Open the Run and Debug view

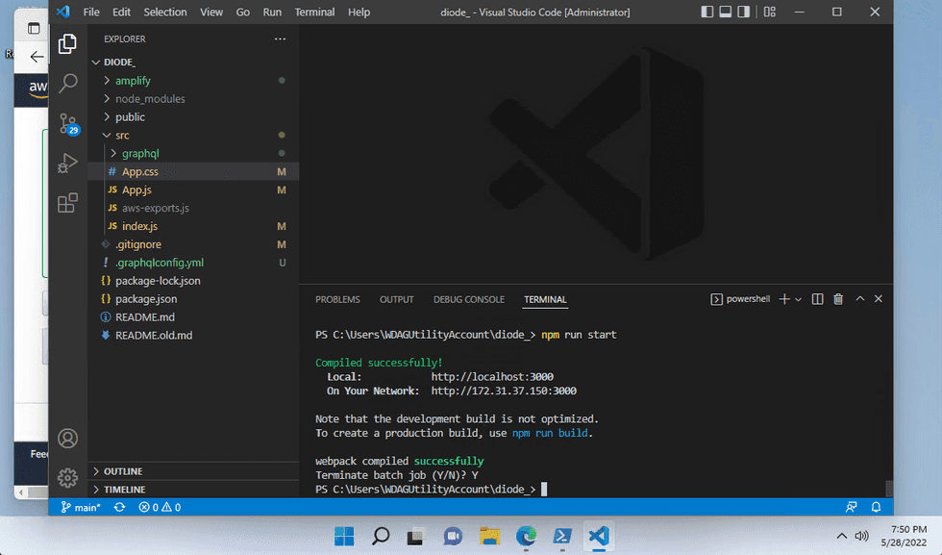pos(67,163)
